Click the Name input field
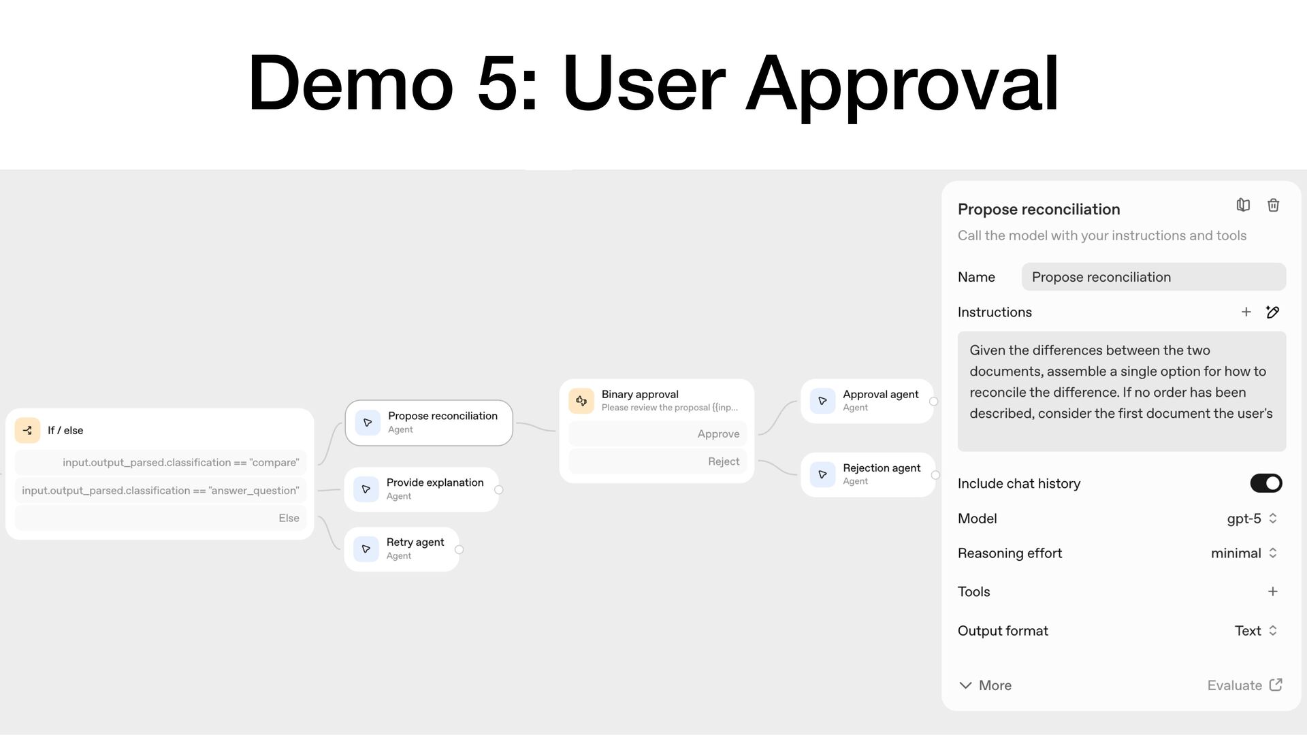The image size is (1307, 735). [x=1153, y=277]
